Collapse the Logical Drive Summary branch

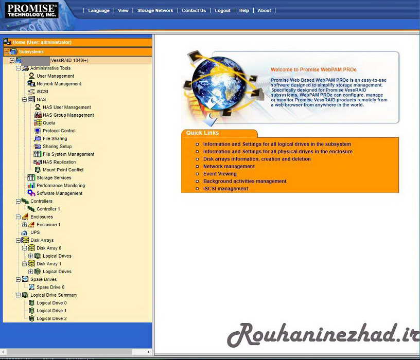click(x=18, y=295)
